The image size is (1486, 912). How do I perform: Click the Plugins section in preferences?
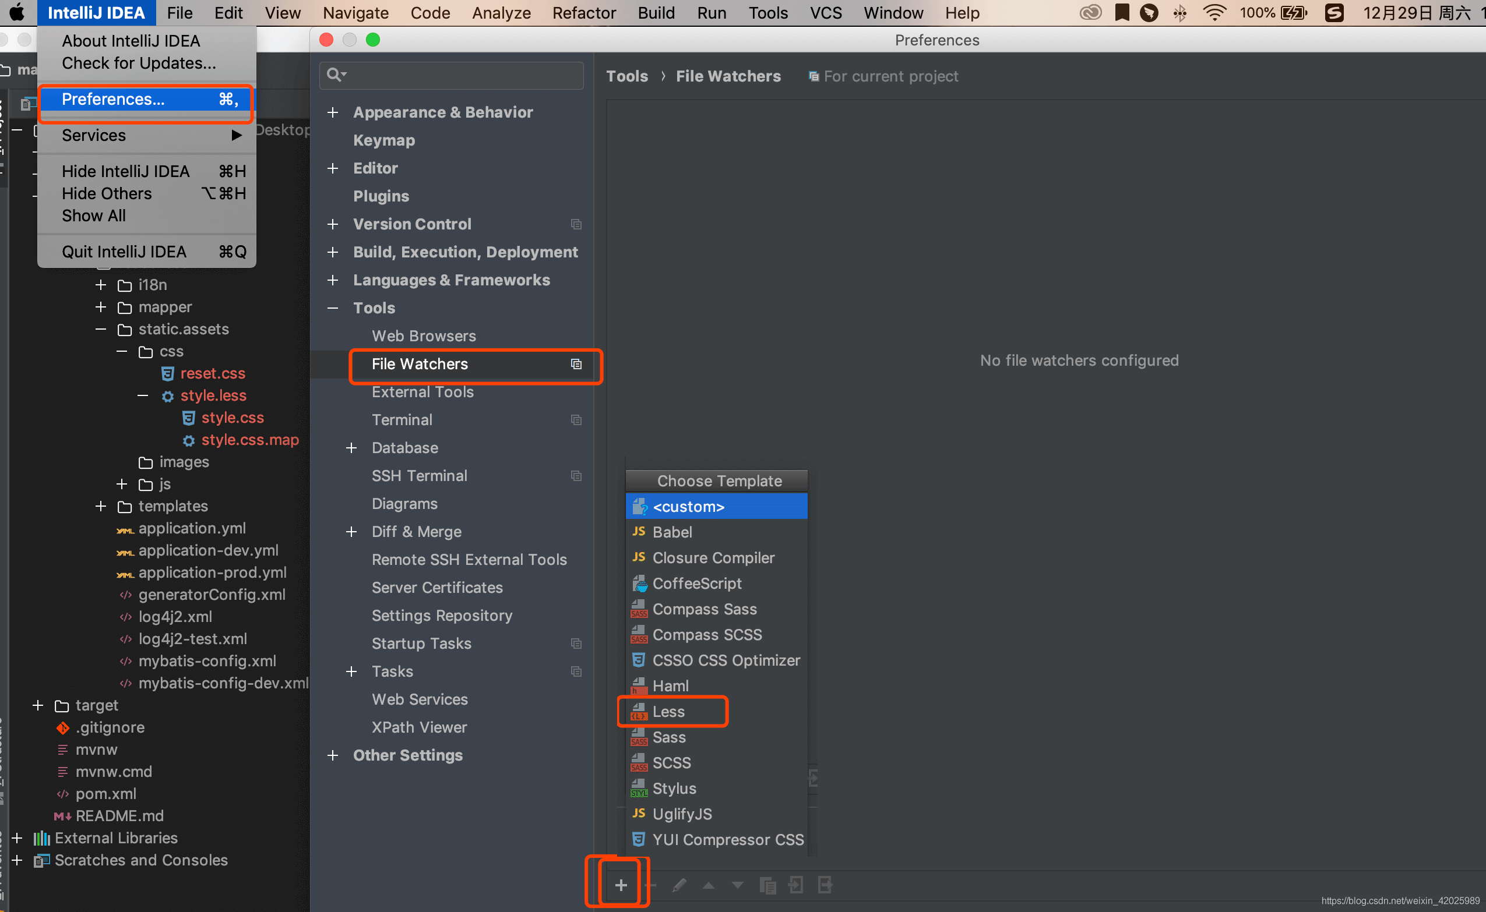tap(381, 195)
